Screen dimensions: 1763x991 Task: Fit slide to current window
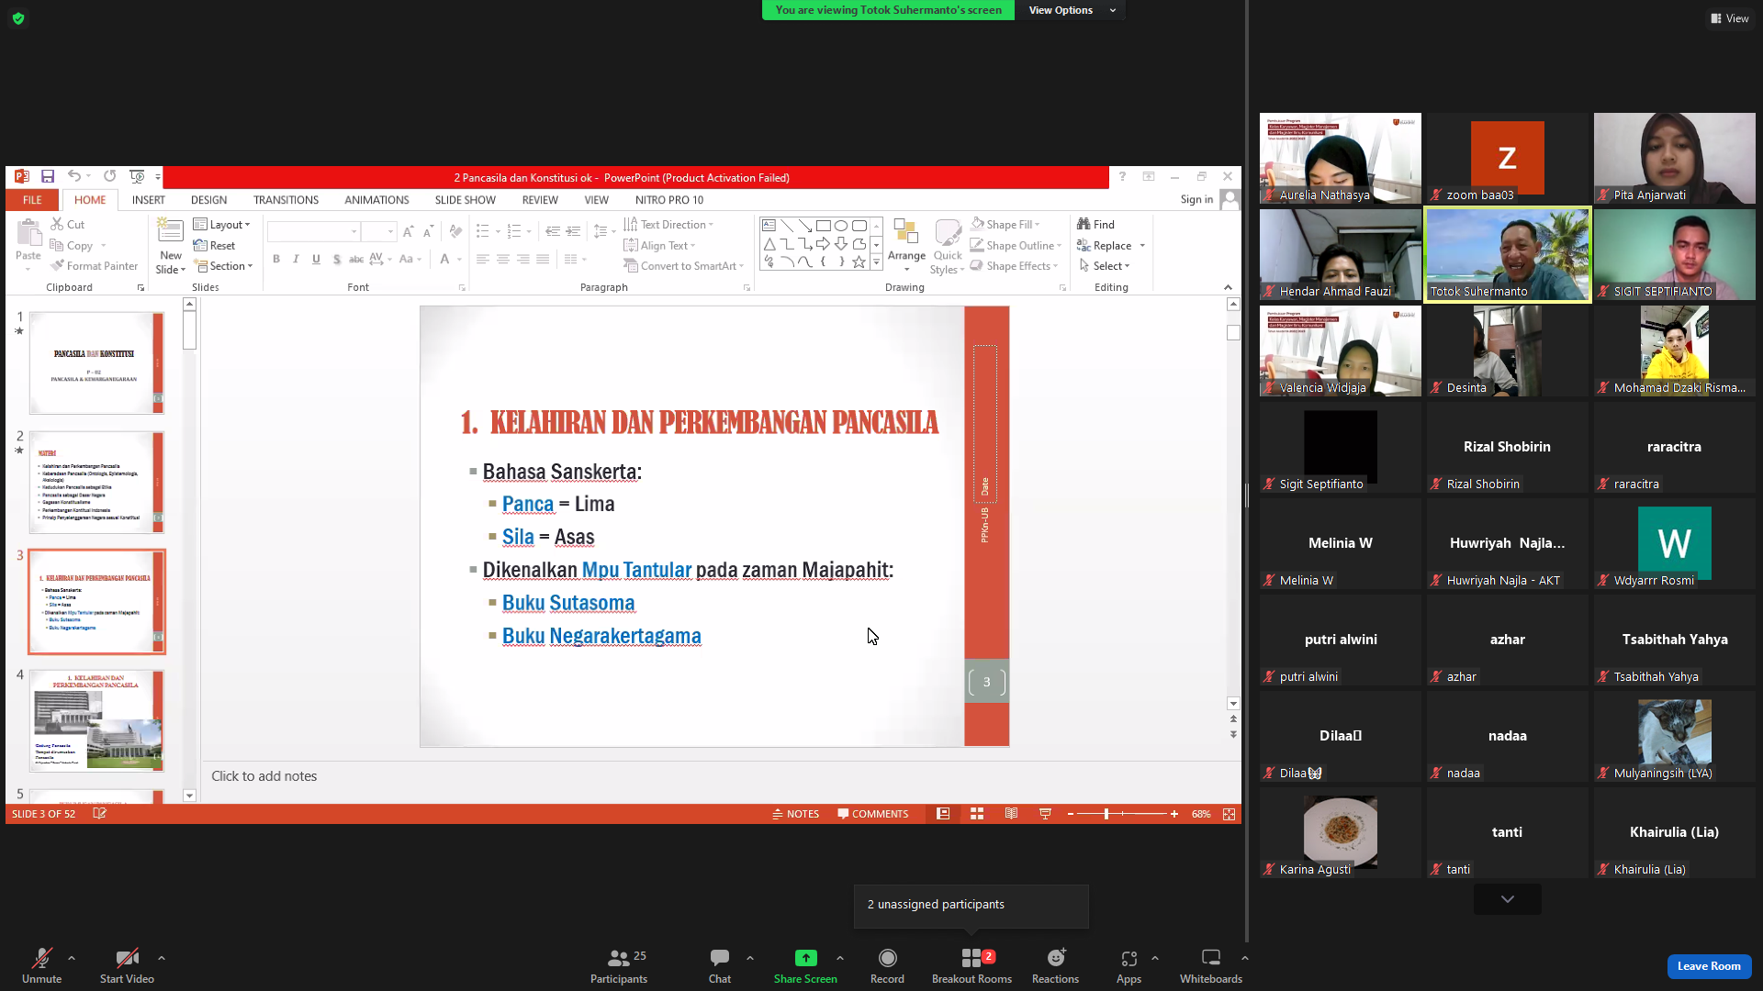[1229, 814]
